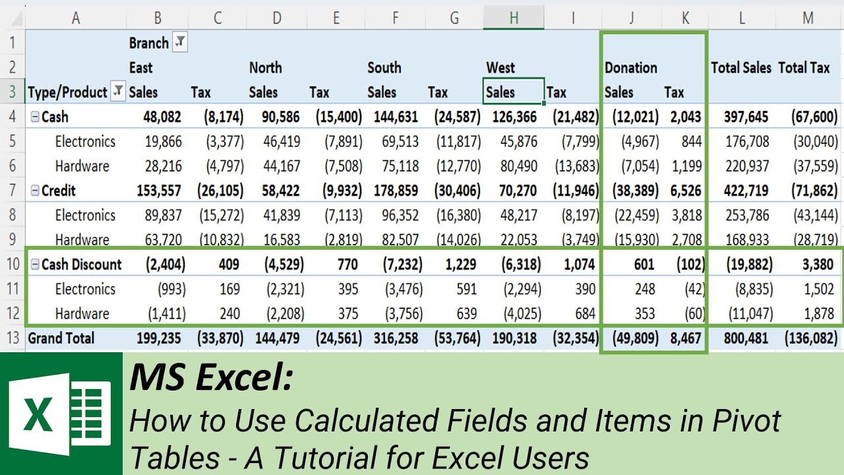Viewport: 844px width, 475px height.
Task: Click the North branch heading
Action: click(265, 67)
